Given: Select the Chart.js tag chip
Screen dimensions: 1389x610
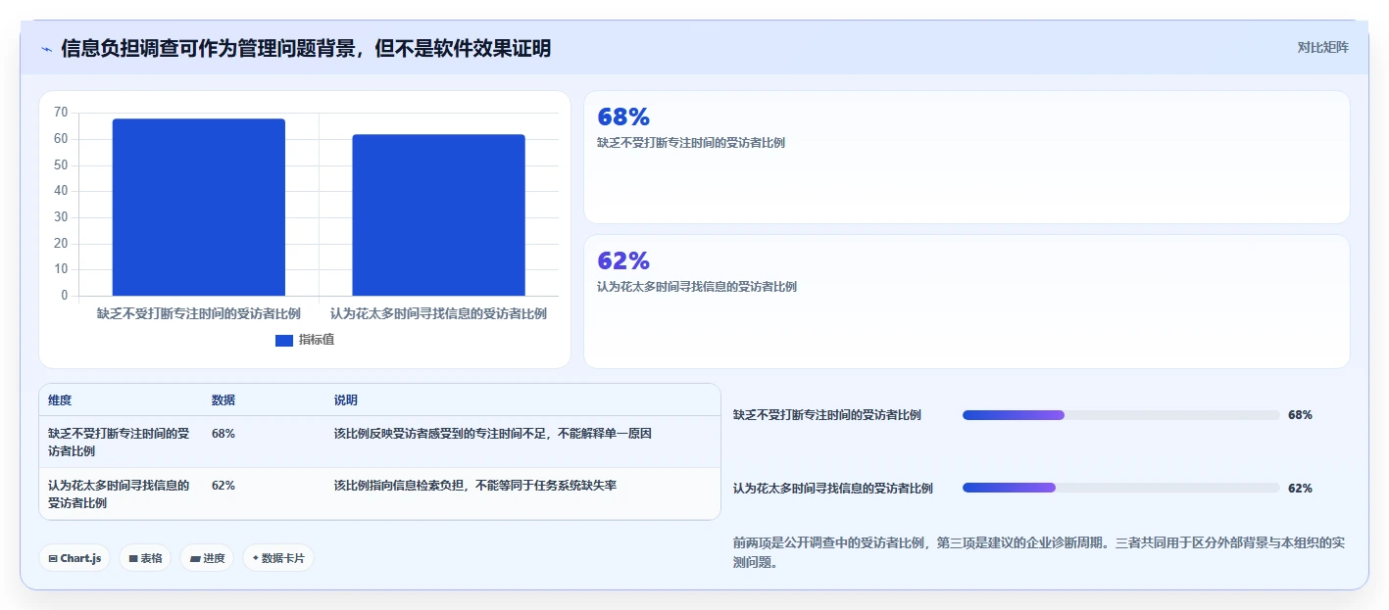Looking at the screenshot, I should [74, 558].
